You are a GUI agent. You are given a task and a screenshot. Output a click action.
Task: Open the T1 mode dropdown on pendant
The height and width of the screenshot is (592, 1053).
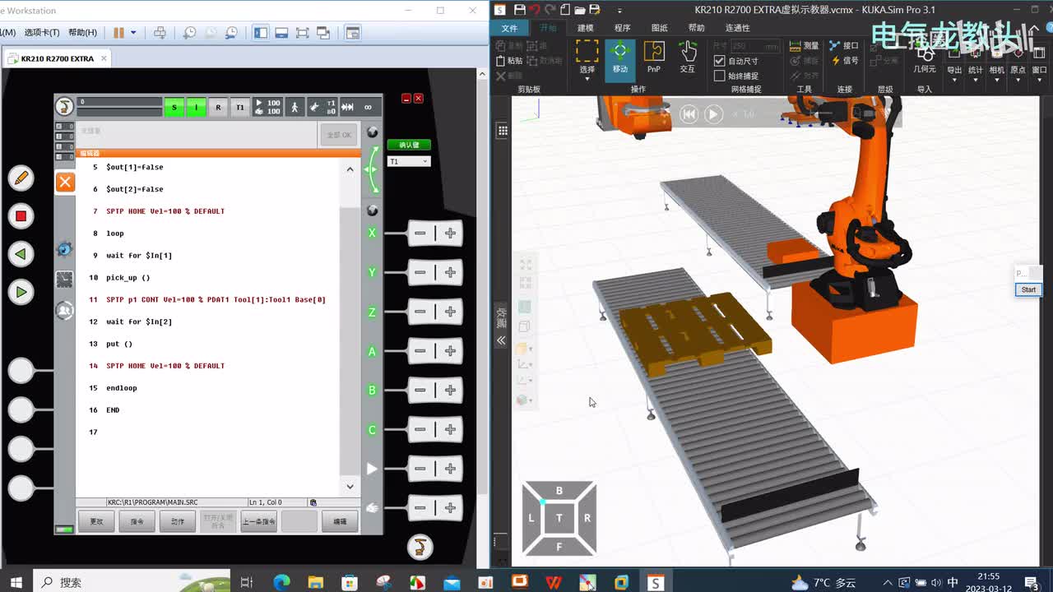tap(409, 161)
